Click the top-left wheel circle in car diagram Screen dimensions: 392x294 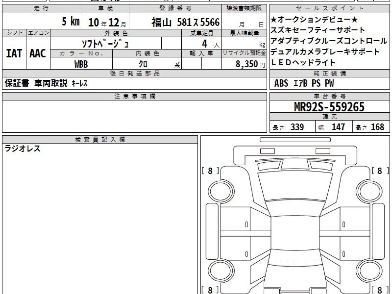click(x=219, y=190)
